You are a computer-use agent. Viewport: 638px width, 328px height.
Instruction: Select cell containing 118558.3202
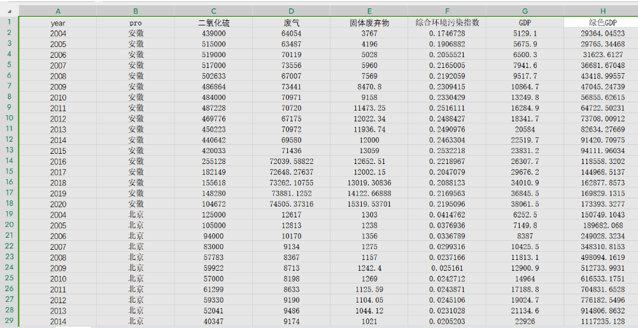click(601, 161)
